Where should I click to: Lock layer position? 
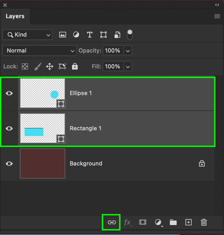[x=50, y=66]
